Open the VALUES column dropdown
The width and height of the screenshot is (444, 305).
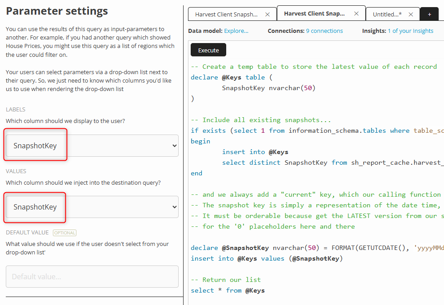[x=92, y=207]
